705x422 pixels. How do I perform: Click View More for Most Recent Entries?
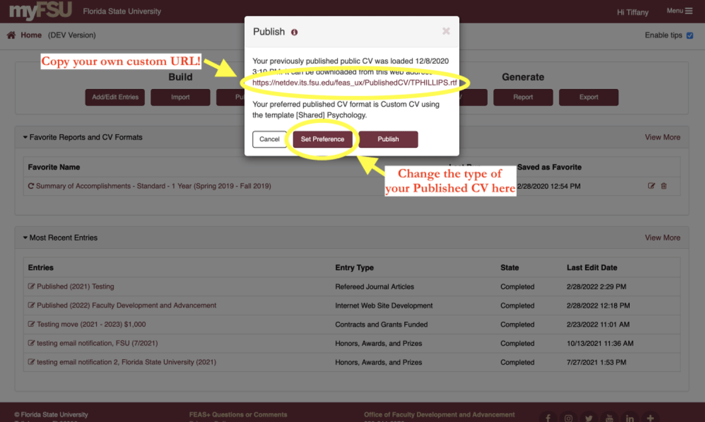point(662,238)
